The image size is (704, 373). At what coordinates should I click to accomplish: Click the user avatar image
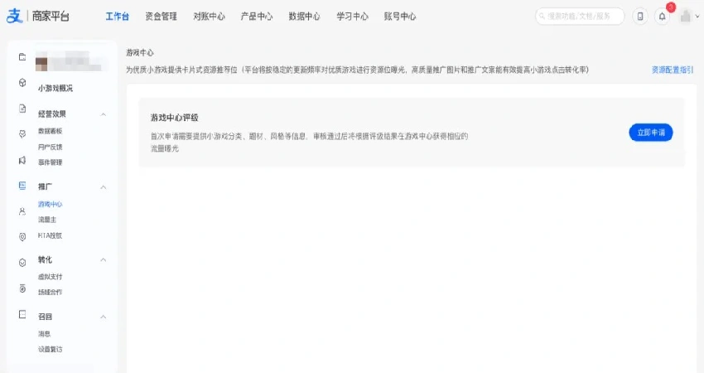[685, 16]
